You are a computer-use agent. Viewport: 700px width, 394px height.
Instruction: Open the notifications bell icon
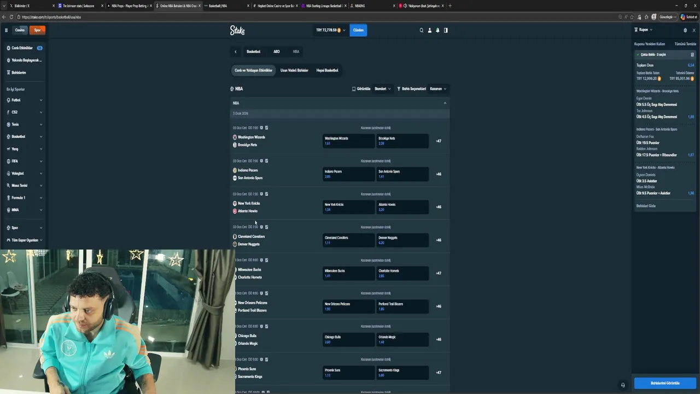click(437, 30)
